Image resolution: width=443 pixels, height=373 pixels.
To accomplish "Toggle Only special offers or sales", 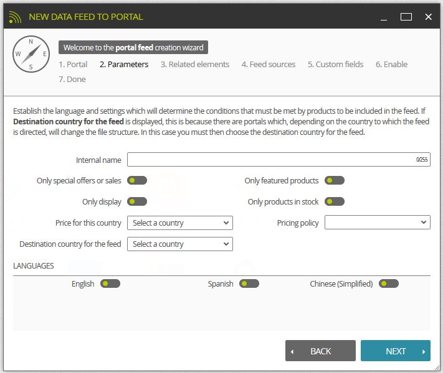I will click(137, 180).
